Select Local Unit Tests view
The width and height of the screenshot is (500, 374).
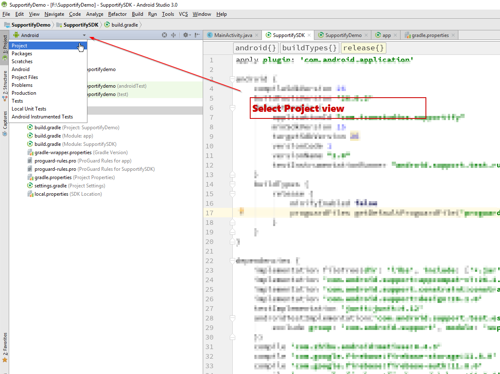(48, 109)
